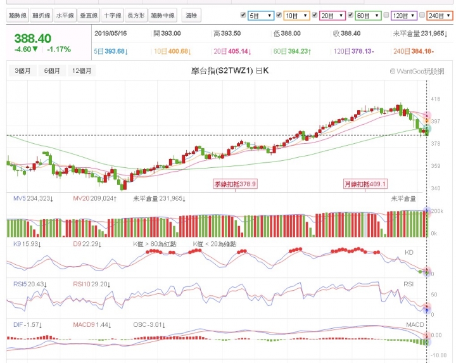Click the 清除 clear drawings button
The height and width of the screenshot is (363, 456).
tap(191, 15)
